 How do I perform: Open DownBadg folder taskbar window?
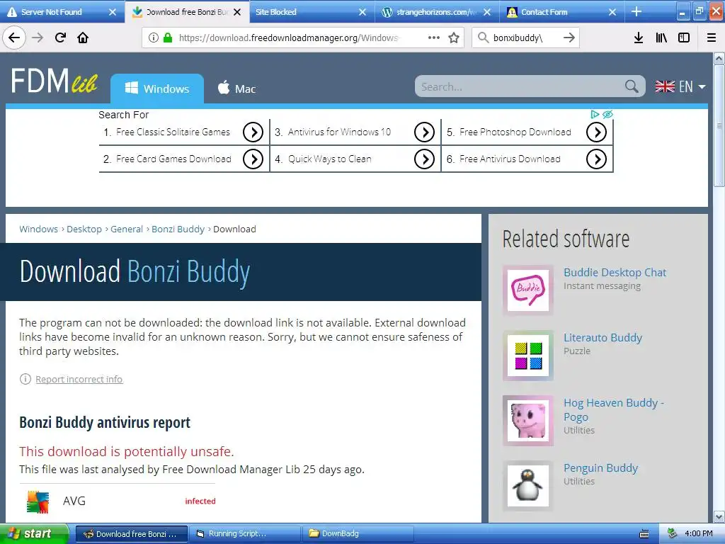[x=358, y=533]
